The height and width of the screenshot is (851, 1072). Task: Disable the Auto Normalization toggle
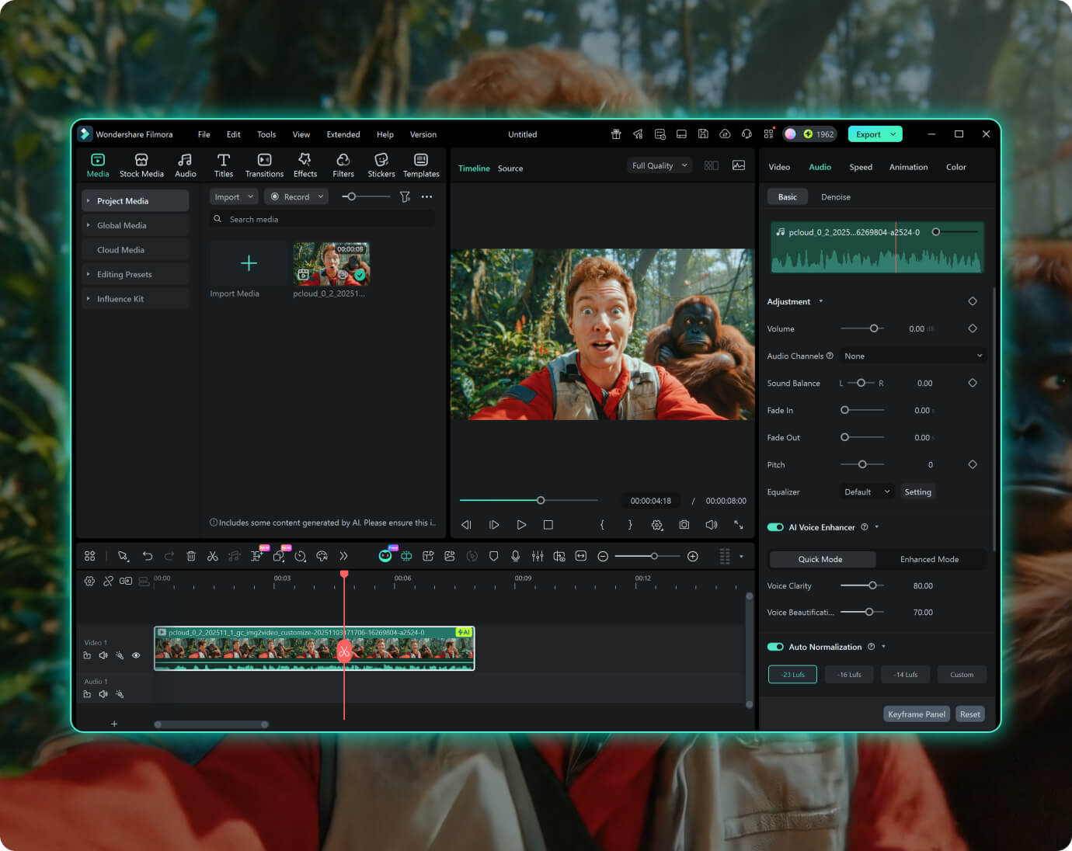coord(775,646)
